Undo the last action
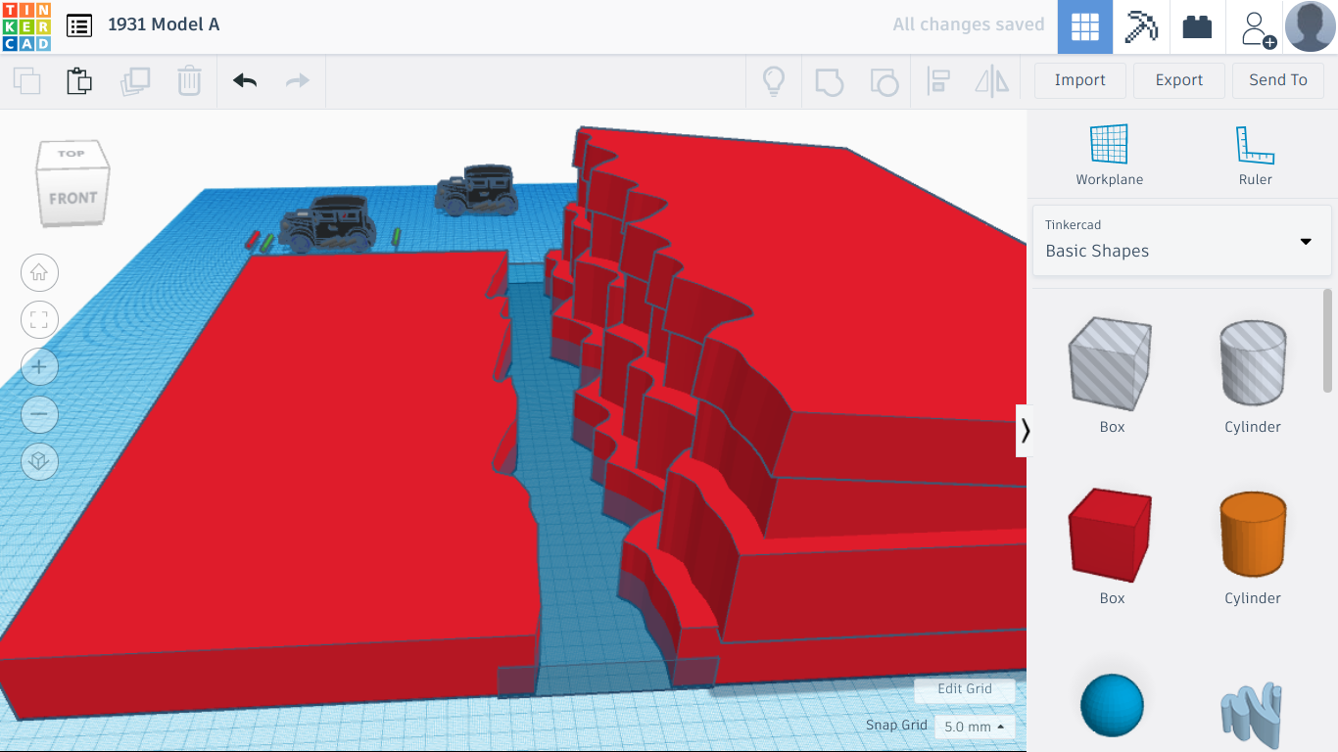Image resolution: width=1338 pixels, height=752 pixels. point(245,80)
